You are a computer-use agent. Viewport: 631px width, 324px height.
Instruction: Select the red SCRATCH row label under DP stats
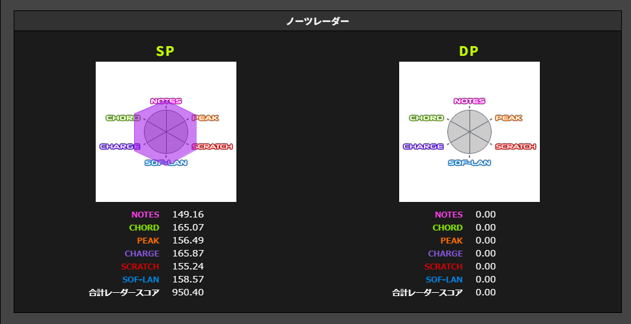tap(443, 267)
